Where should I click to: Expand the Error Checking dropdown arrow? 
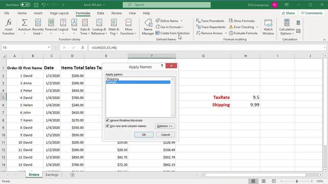[257, 27]
